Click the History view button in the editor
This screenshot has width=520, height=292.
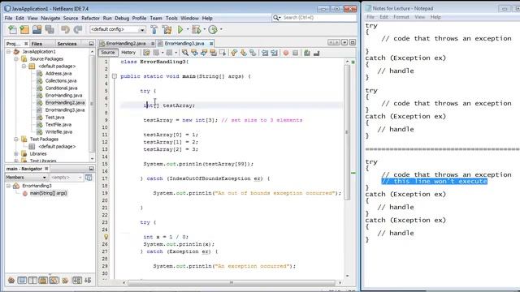point(128,53)
